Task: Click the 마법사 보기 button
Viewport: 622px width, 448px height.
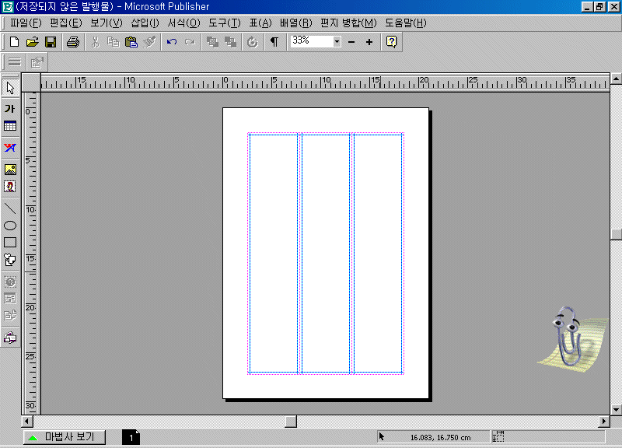Action: tap(65, 437)
